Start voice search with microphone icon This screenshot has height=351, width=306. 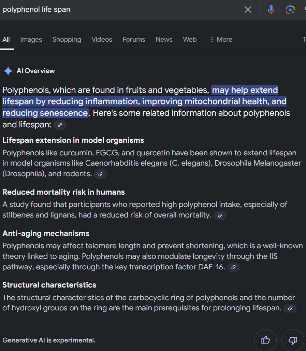pos(271,10)
